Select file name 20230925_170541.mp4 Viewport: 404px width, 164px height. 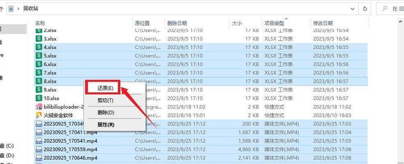point(71,141)
